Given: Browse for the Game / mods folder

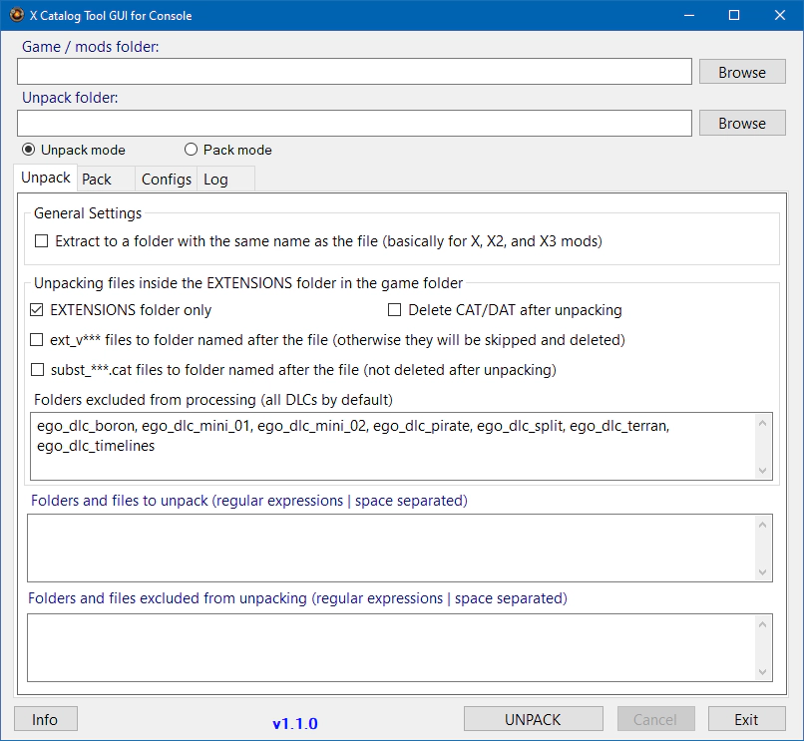Looking at the screenshot, I should 741,72.
